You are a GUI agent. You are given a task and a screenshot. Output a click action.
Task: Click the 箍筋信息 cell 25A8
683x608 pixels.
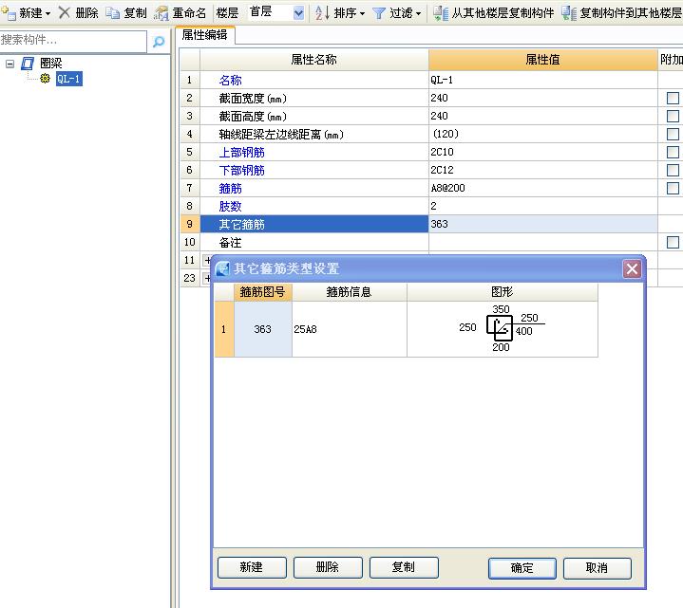coord(349,329)
